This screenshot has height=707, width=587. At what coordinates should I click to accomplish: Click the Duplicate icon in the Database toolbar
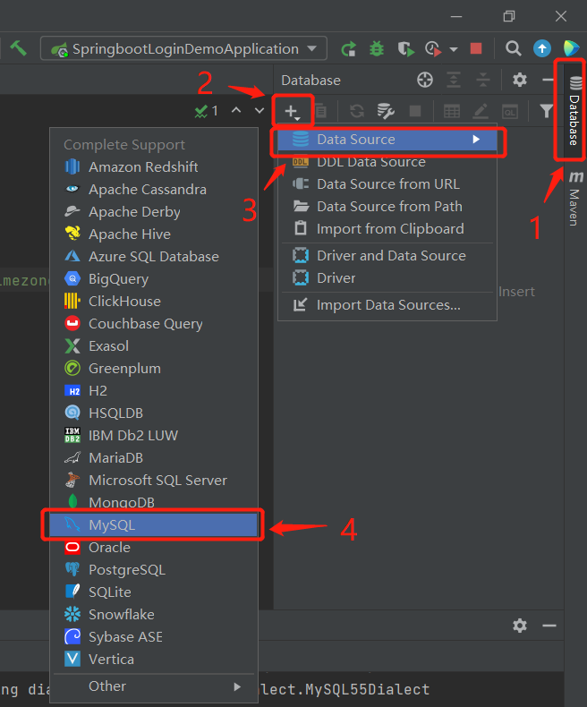coord(321,111)
